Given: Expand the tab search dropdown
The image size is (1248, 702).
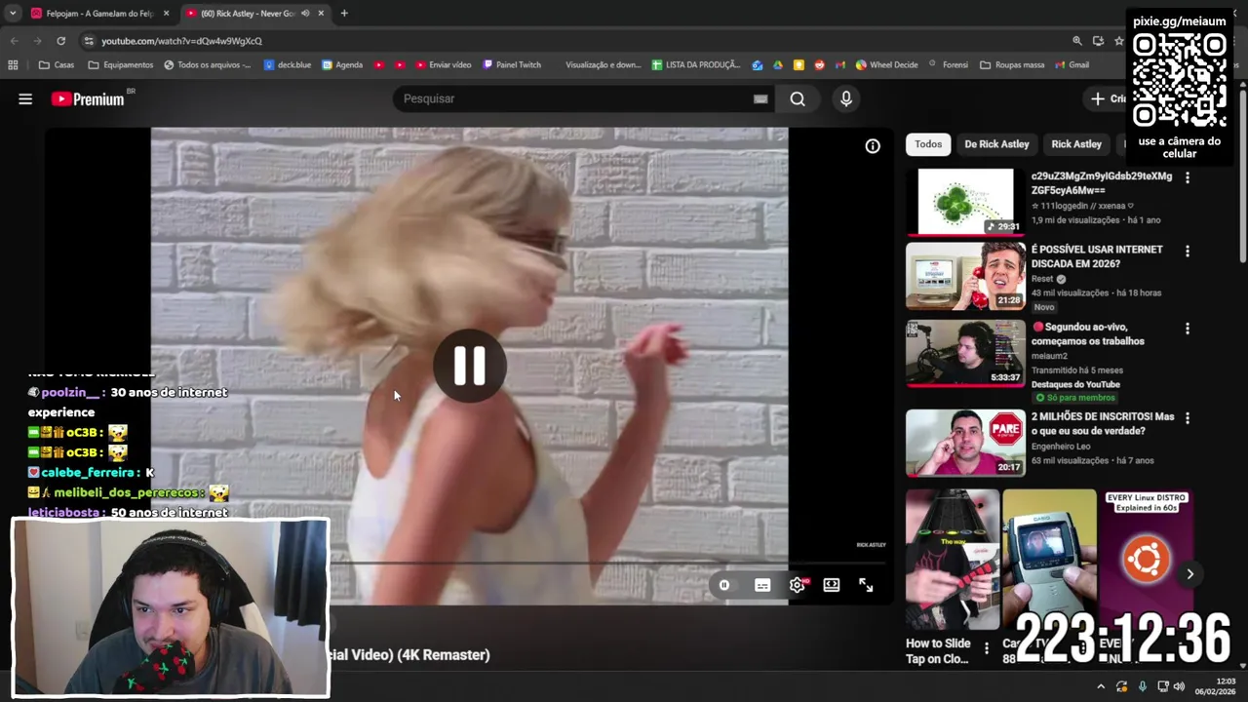Looking at the screenshot, I should (x=13, y=14).
